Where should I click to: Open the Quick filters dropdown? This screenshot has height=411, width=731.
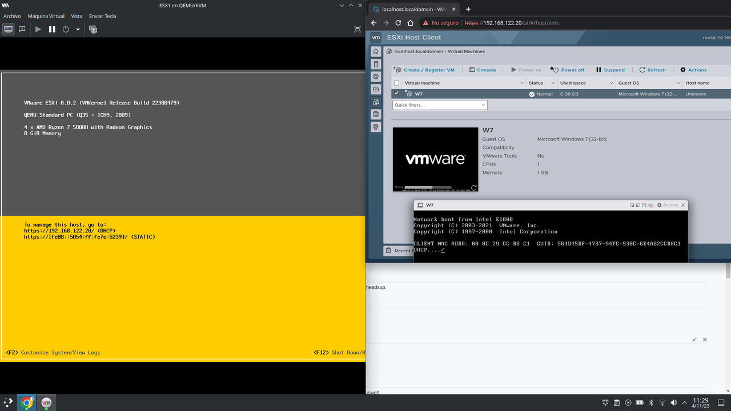(439, 104)
